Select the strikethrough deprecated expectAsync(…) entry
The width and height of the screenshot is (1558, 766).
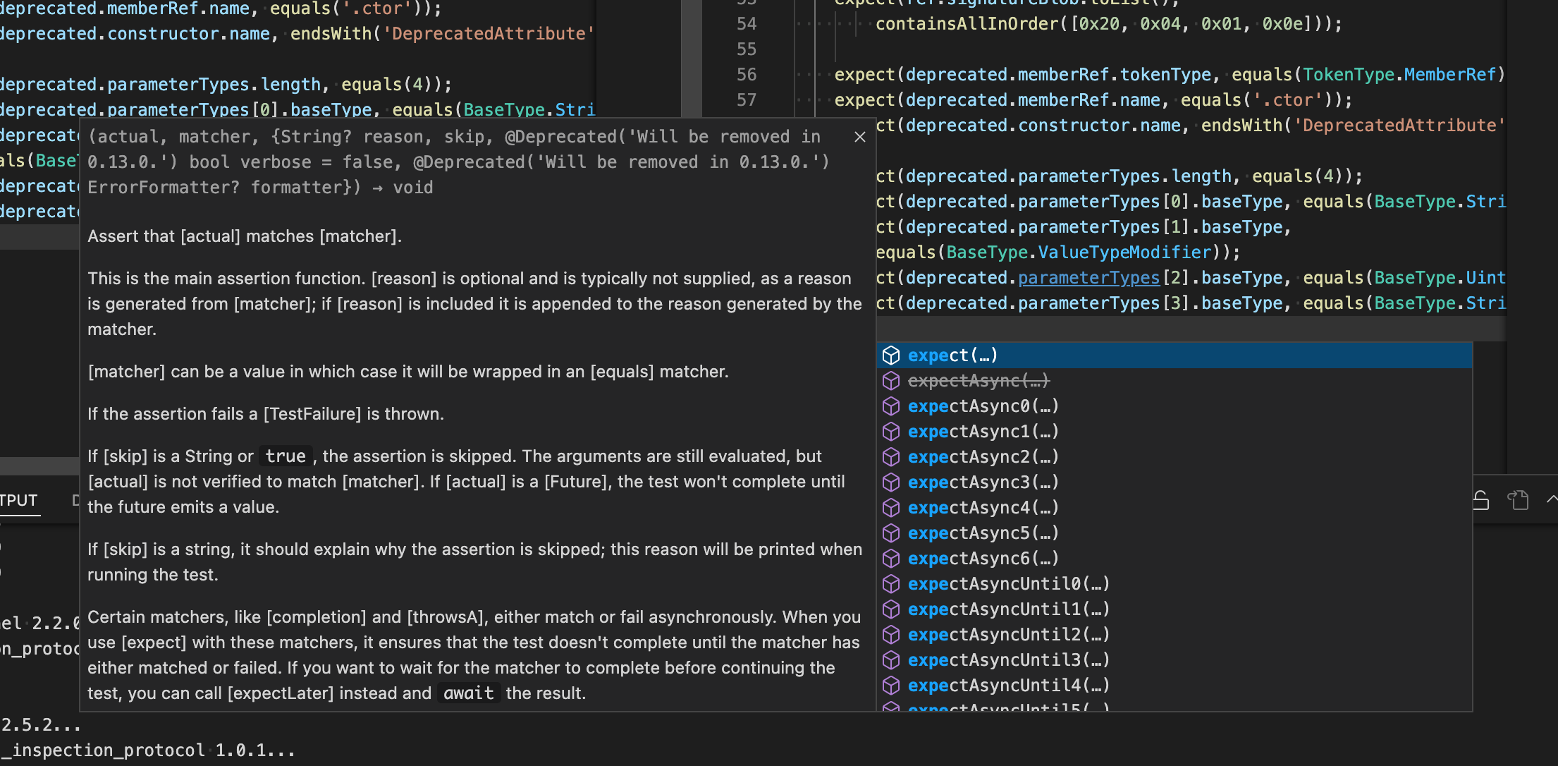click(979, 381)
